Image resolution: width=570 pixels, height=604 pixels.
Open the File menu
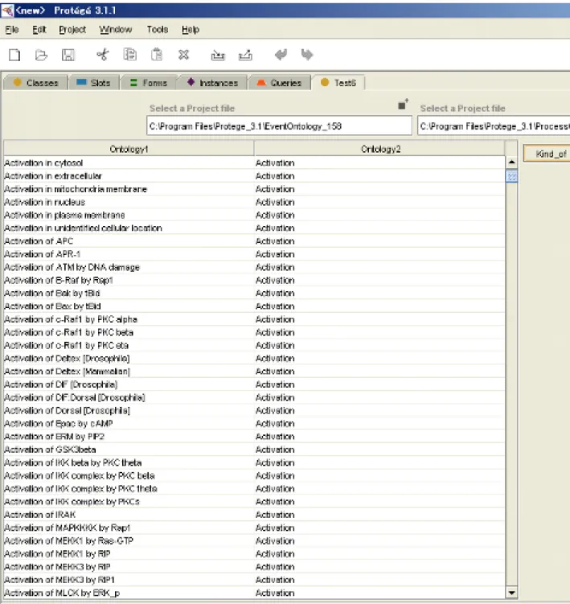click(x=12, y=30)
